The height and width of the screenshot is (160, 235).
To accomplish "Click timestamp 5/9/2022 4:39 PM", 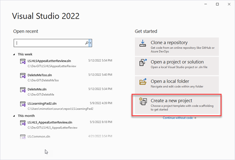I will tap(101, 103).
